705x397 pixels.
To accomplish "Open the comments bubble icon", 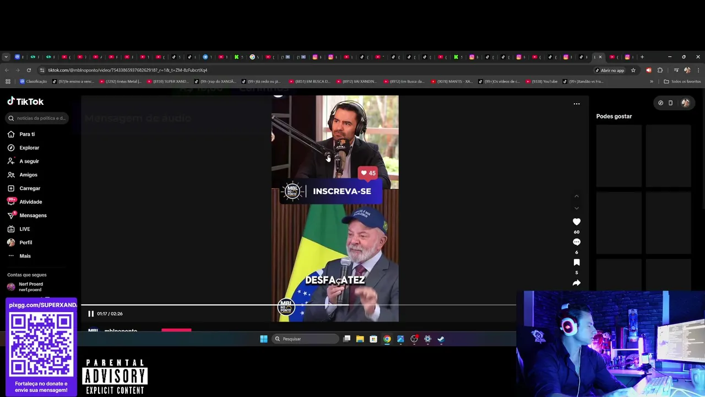I will pyautogui.click(x=577, y=242).
